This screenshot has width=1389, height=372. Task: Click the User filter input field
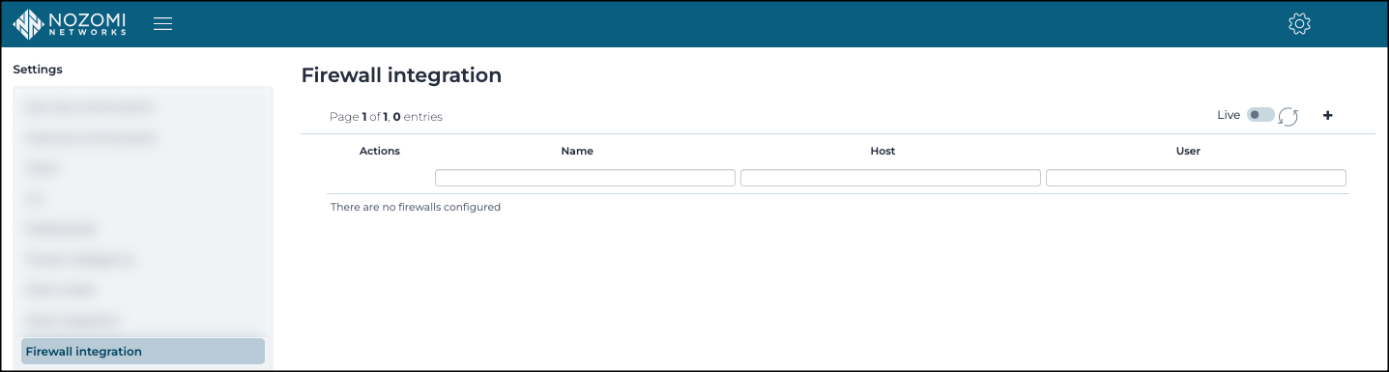click(1196, 178)
